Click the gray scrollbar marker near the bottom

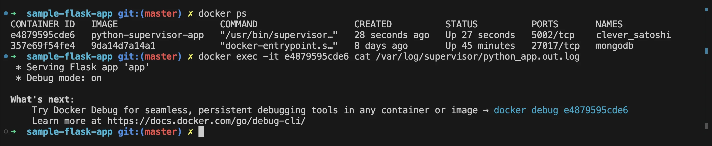coord(706,126)
